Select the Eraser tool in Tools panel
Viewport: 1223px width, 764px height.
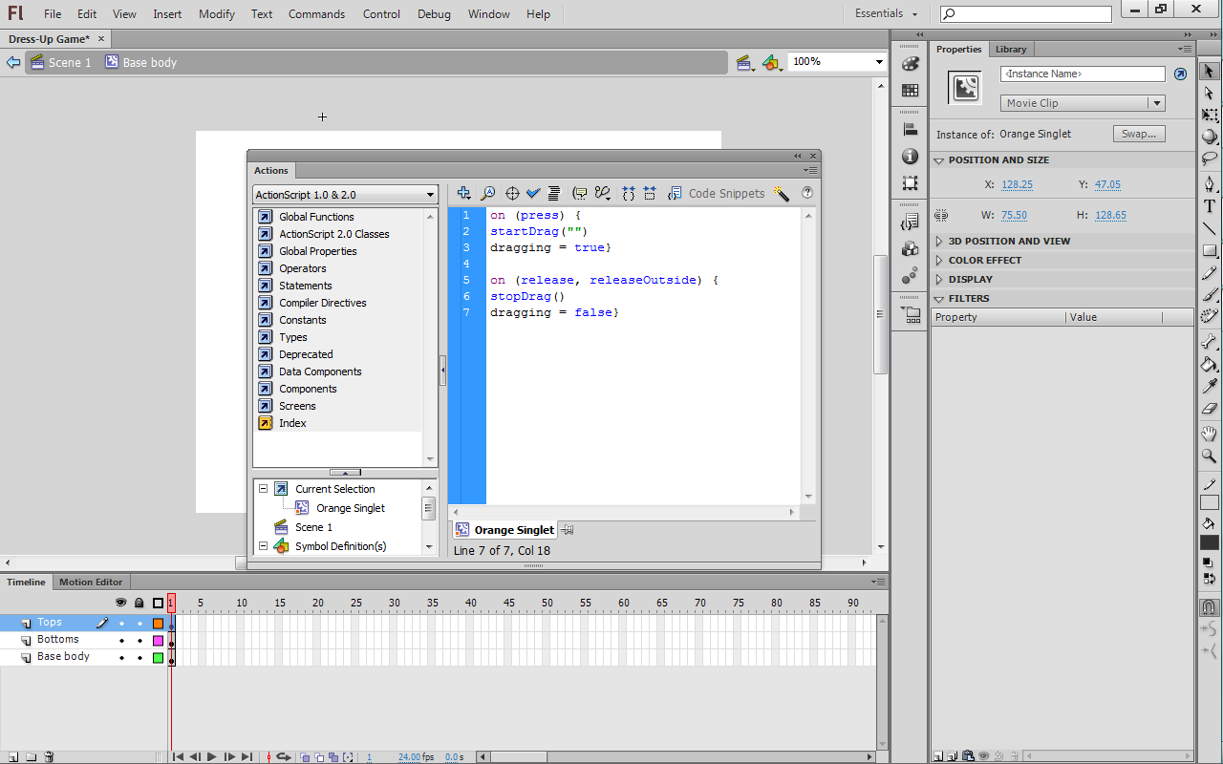[1210, 409]
